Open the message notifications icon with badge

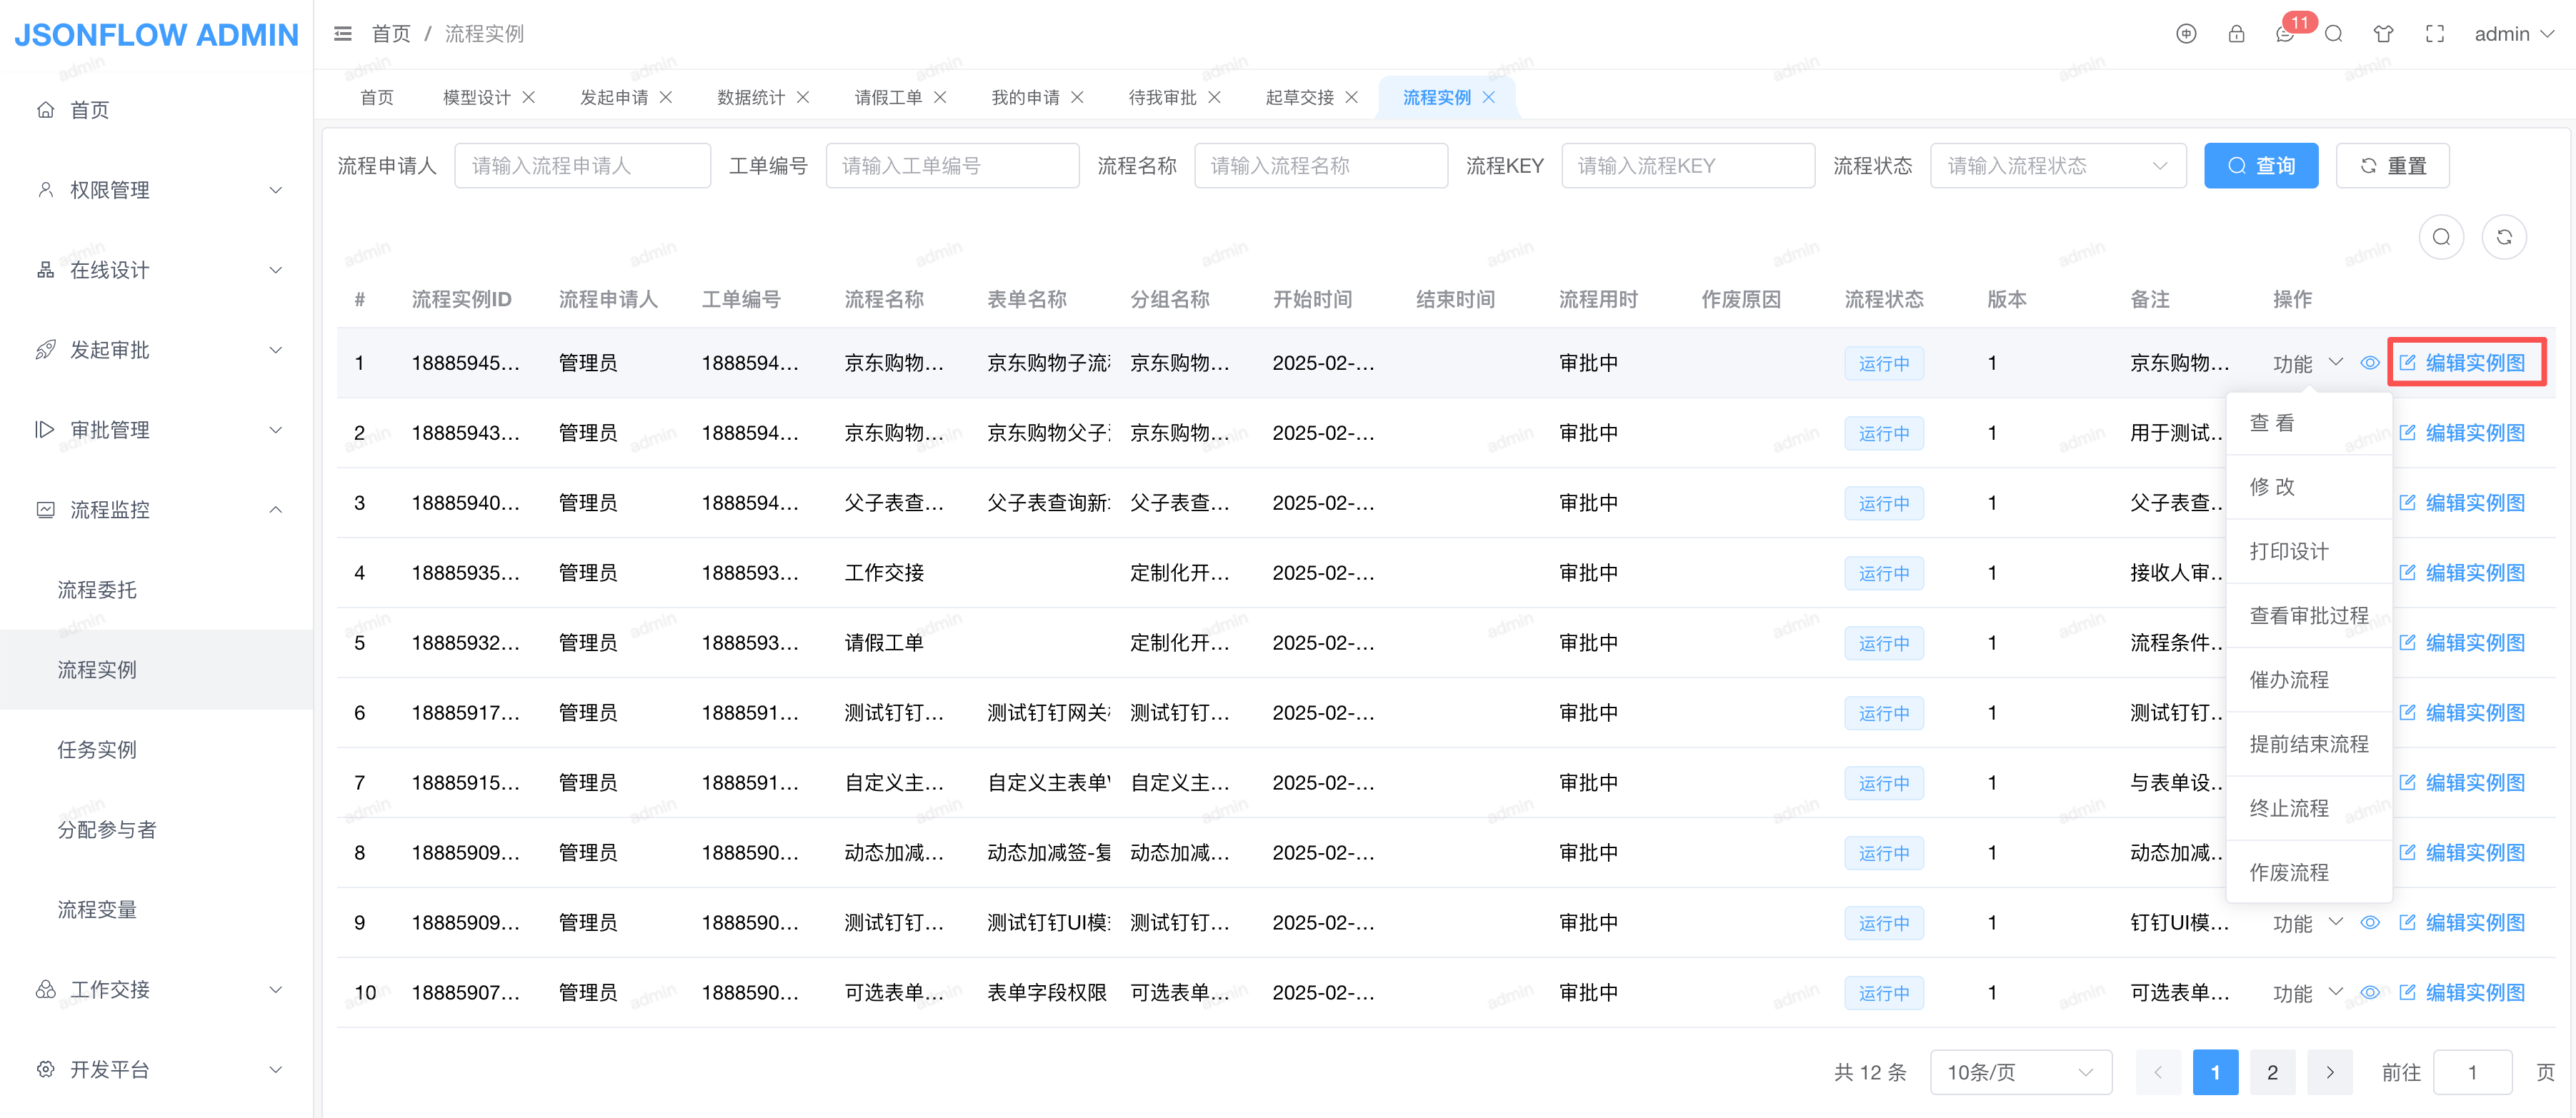2285,34
